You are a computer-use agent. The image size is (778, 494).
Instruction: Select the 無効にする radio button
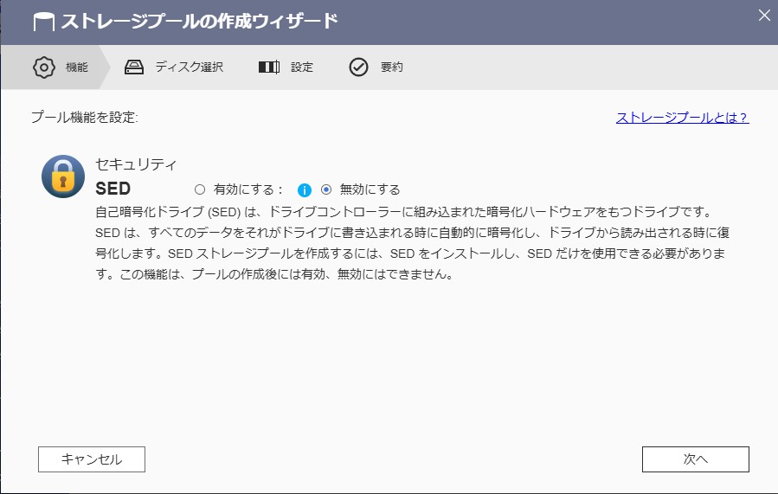click(x=326, y=189)
